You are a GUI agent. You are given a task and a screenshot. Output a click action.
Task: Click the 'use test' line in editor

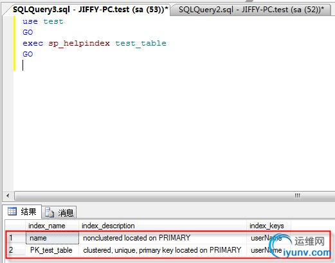tap(43, 21)
